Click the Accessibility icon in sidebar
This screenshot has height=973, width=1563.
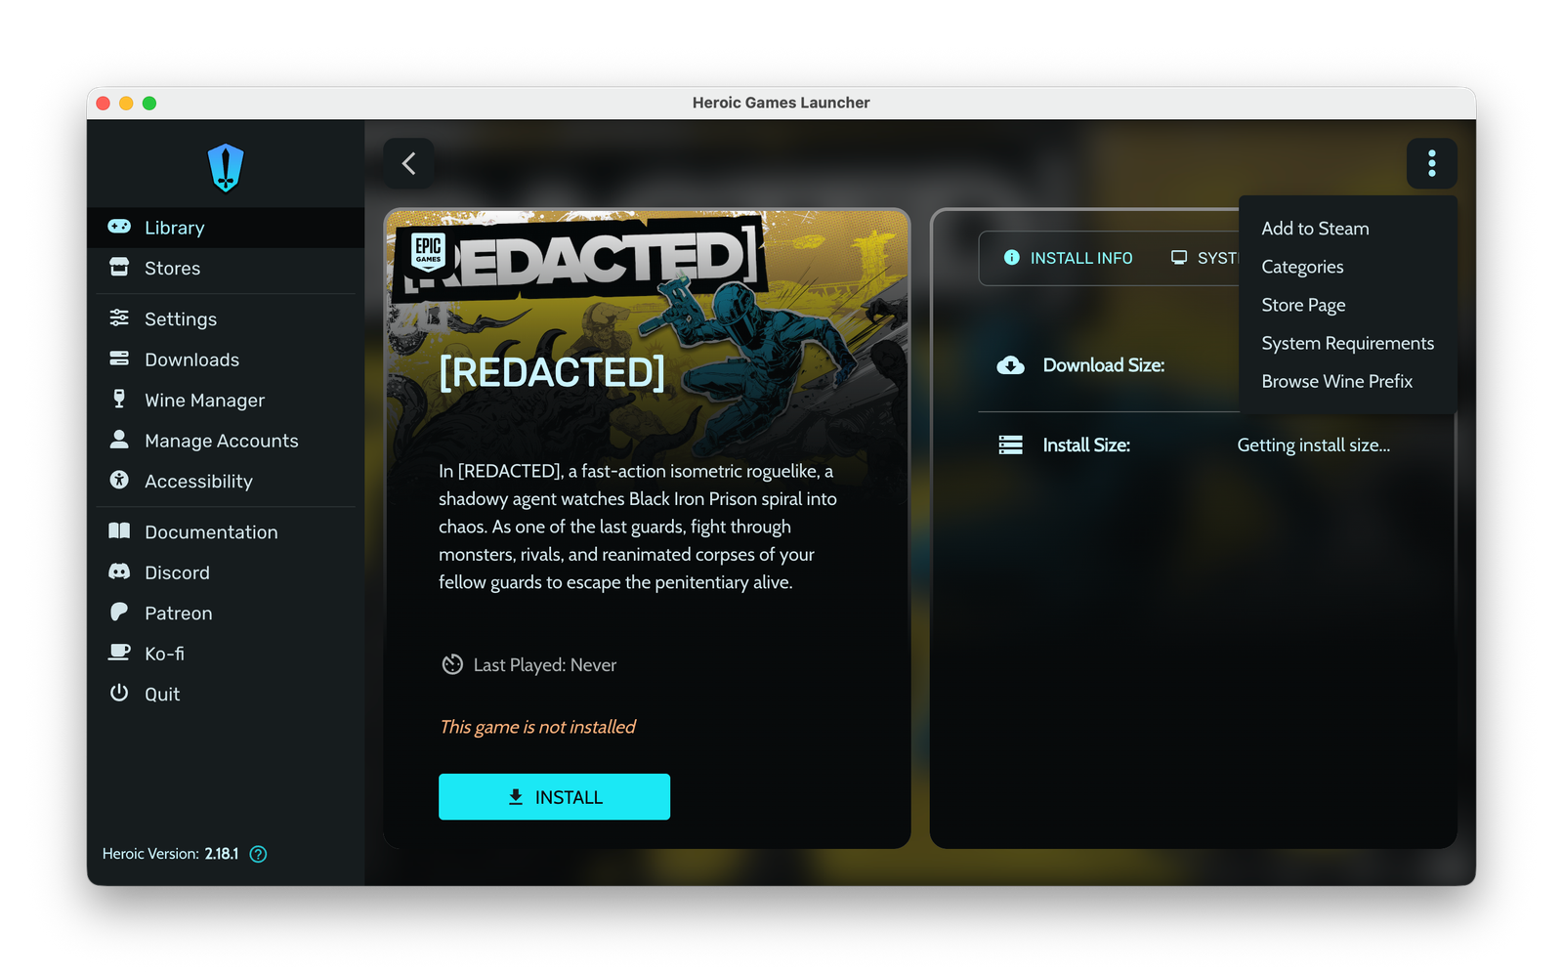(119, 481)
